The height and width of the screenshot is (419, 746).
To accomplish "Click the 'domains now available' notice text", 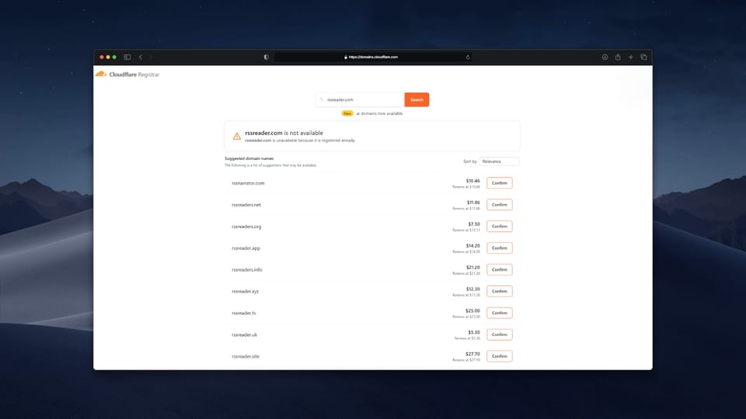I will tap(379, 113).
